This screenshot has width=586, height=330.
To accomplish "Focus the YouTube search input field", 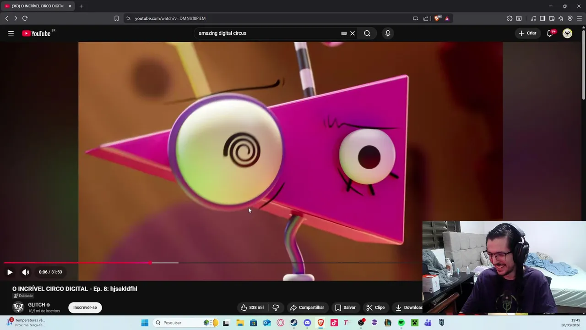I will coord(268,33).
